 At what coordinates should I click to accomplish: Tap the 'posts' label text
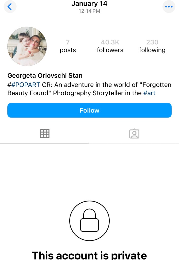coord(68,50)
